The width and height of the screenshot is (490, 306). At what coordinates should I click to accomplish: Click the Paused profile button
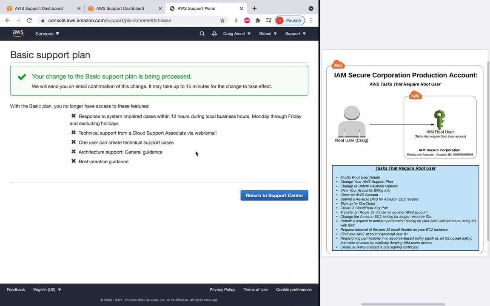coord(290,20)
